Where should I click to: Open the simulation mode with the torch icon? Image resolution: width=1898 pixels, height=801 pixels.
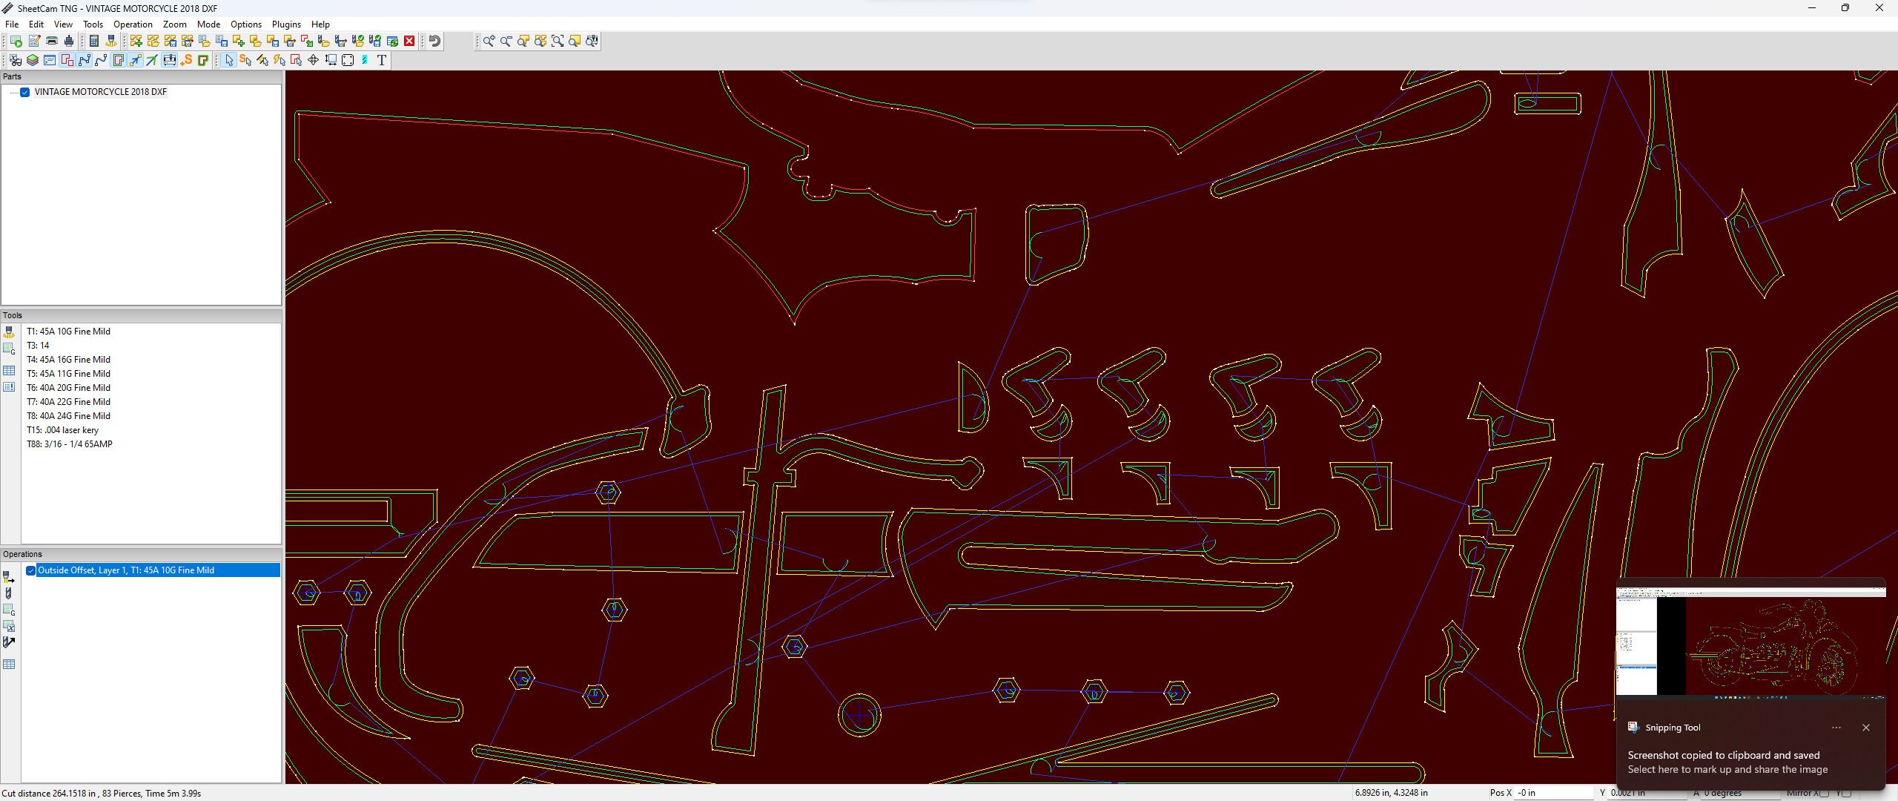110,41
